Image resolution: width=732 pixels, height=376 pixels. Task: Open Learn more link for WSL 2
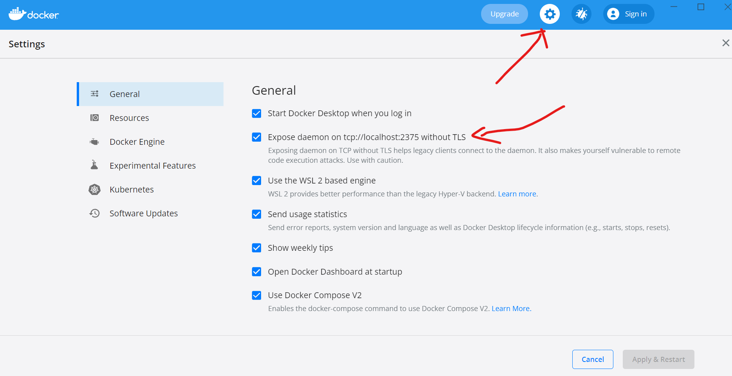(x=517, y=194)
